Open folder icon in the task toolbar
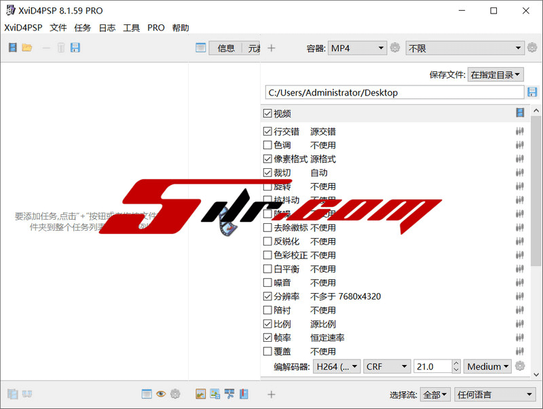This screenshot has width=543, height=409. [x=27, y=47]
